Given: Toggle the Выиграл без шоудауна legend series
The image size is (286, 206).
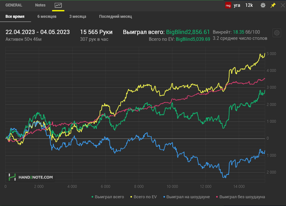Looking at the screenshot, I should tap(240, 197).
